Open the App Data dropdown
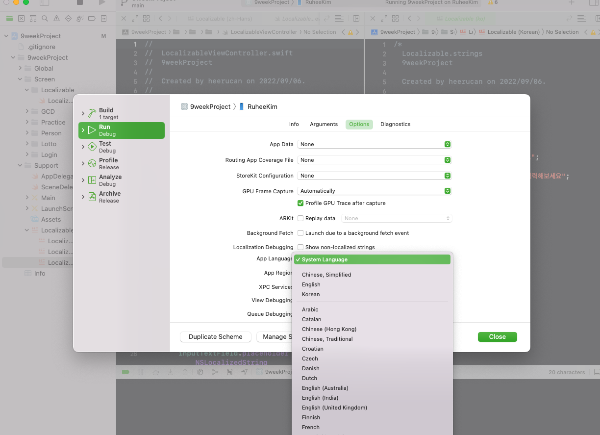The height and width of the screenshot is (435, 600). 374,144
